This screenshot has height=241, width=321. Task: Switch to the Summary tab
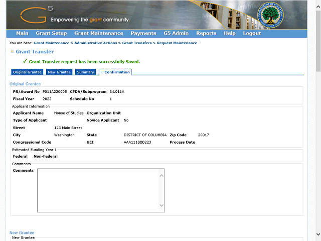85,72
